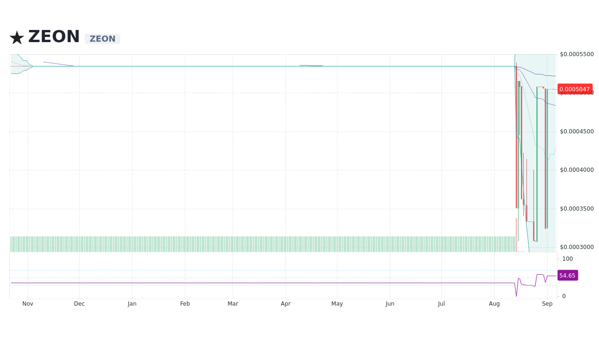The height and width of the screenshot is (337, 599).
Task: Click the purple 54.65 indicator value badge
Action: [x=567, y=275]
